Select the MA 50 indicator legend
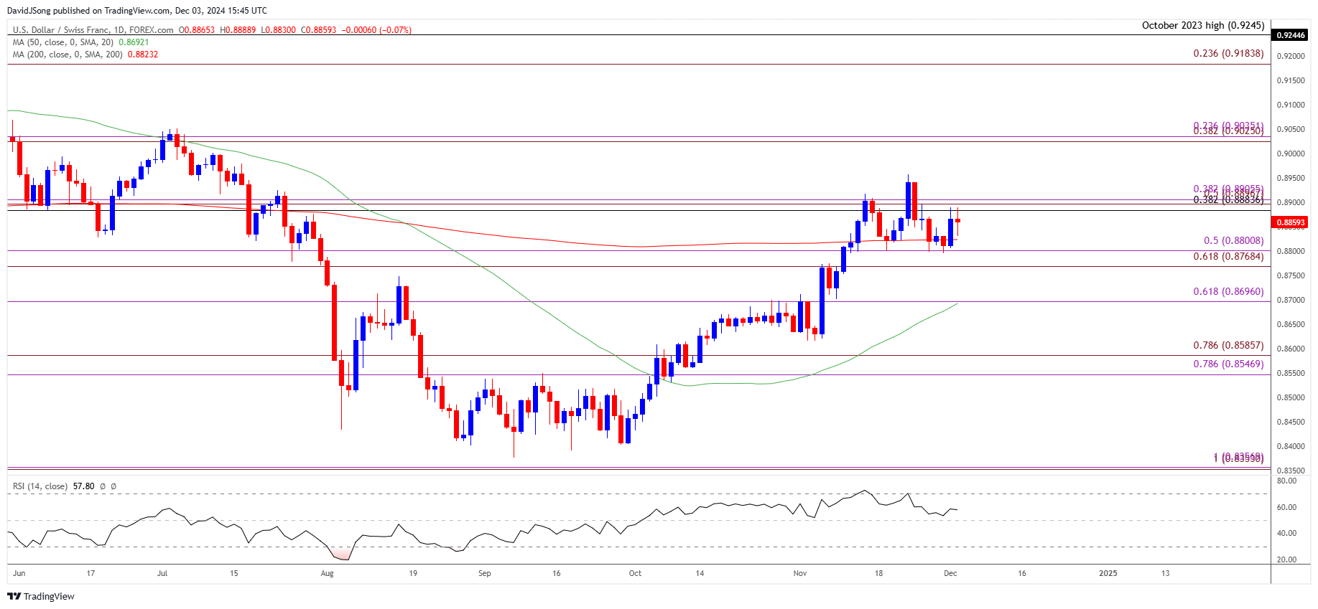1318x609 pixels. point(63,42)
